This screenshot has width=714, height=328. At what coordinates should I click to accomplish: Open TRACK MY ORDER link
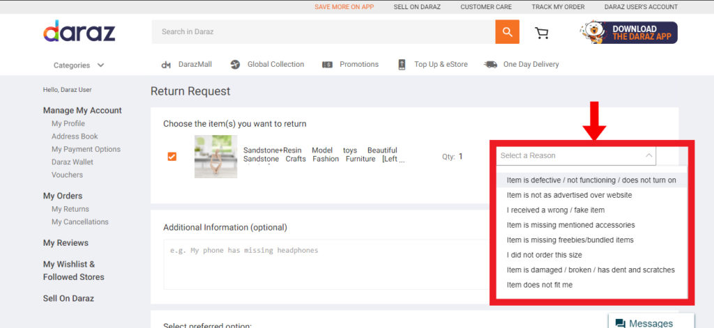pos(558,7)
